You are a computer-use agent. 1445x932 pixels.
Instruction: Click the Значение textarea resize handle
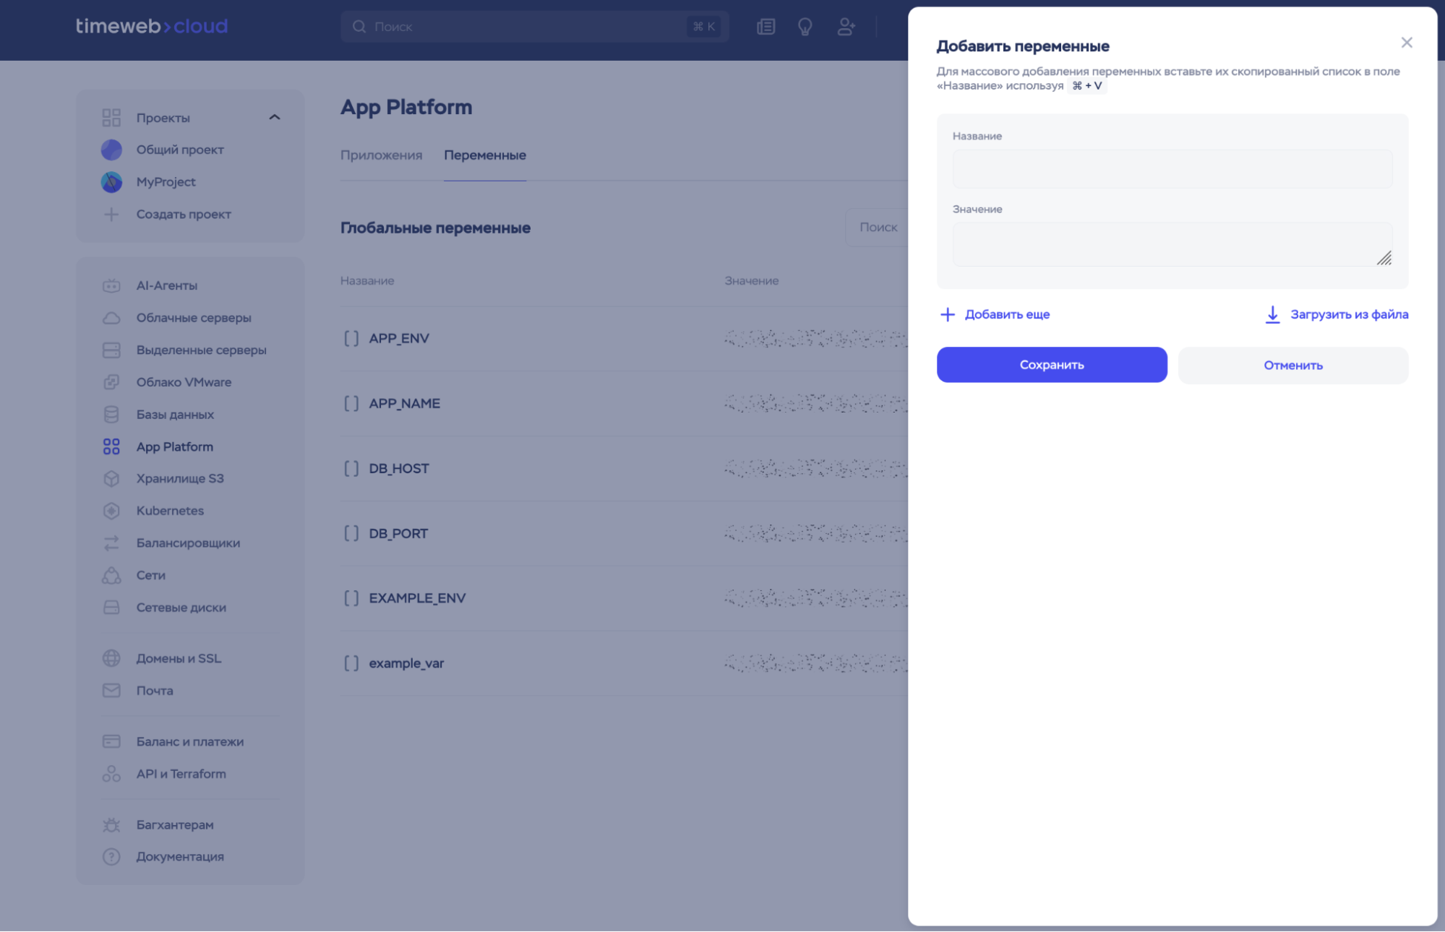click(x=1384, y=259)
